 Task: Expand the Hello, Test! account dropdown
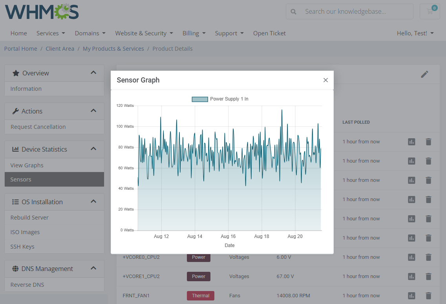click(x=415, y=33)
